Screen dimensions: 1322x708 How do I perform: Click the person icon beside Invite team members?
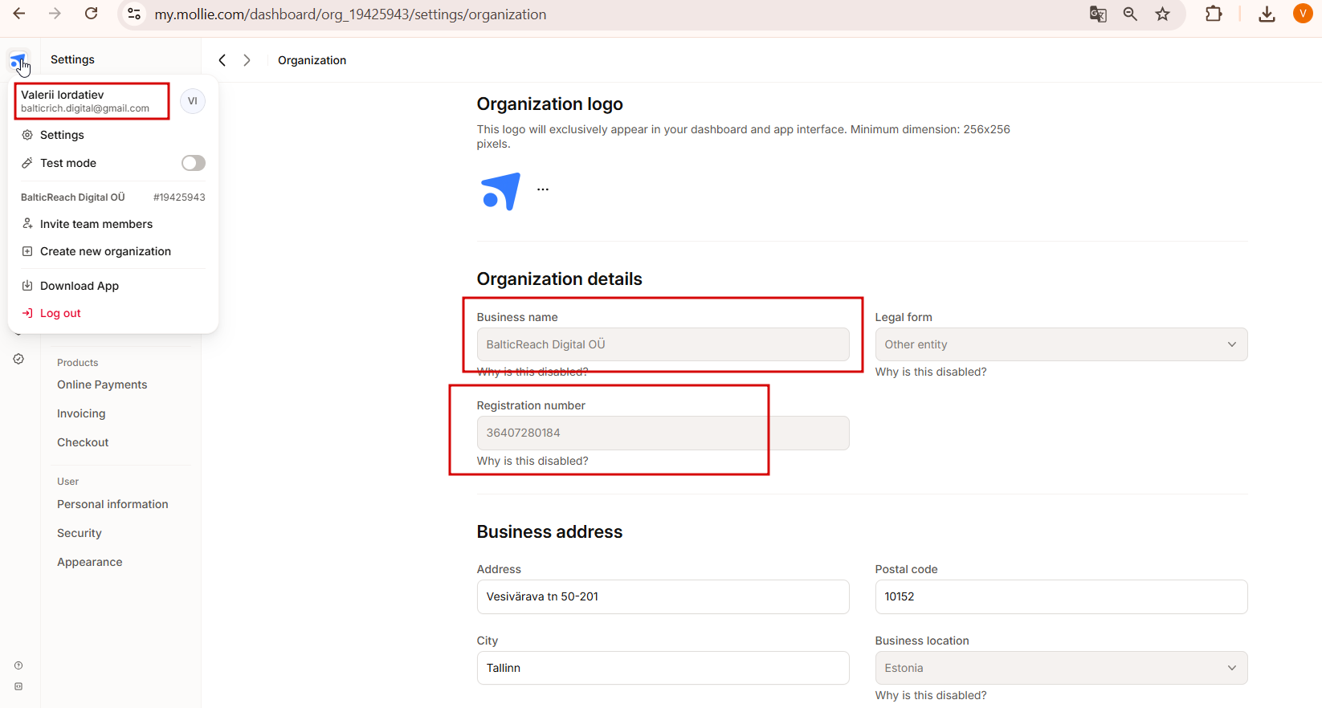(x=27, y=224)
